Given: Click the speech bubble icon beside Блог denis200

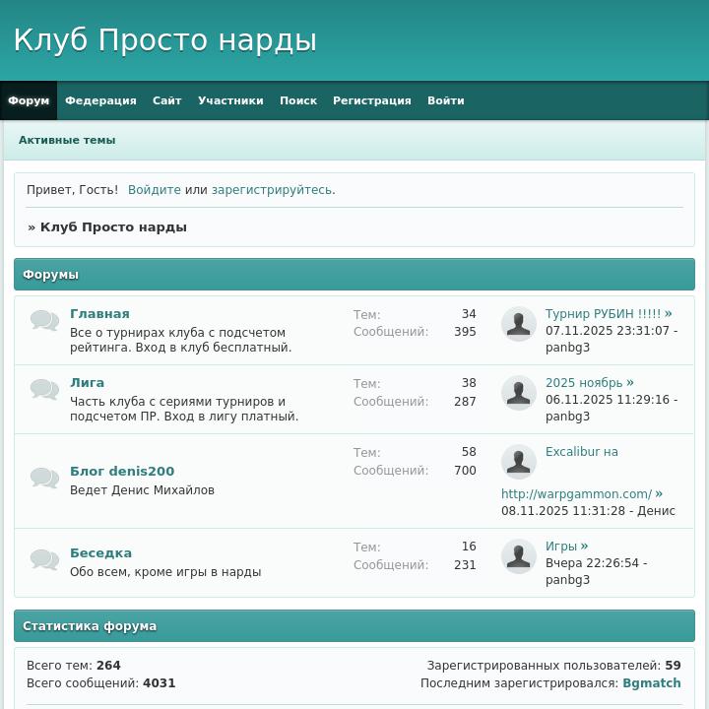Looking at the screenshot, I should click(x=44, y=479).
